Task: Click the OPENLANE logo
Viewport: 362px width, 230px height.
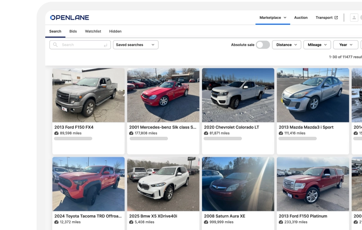Action: click(x=70, y=17)
